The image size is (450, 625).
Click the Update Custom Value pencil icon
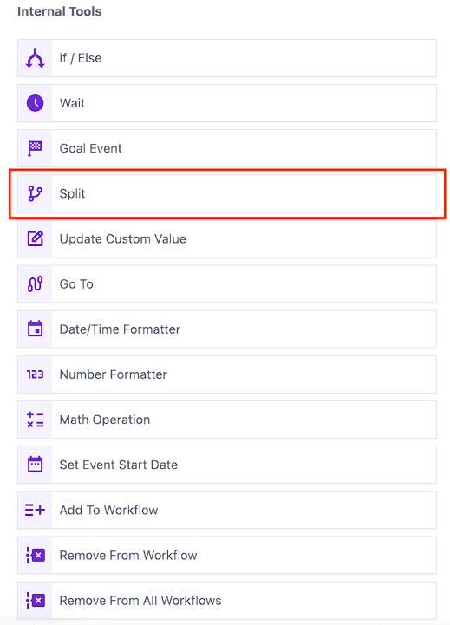35,238
